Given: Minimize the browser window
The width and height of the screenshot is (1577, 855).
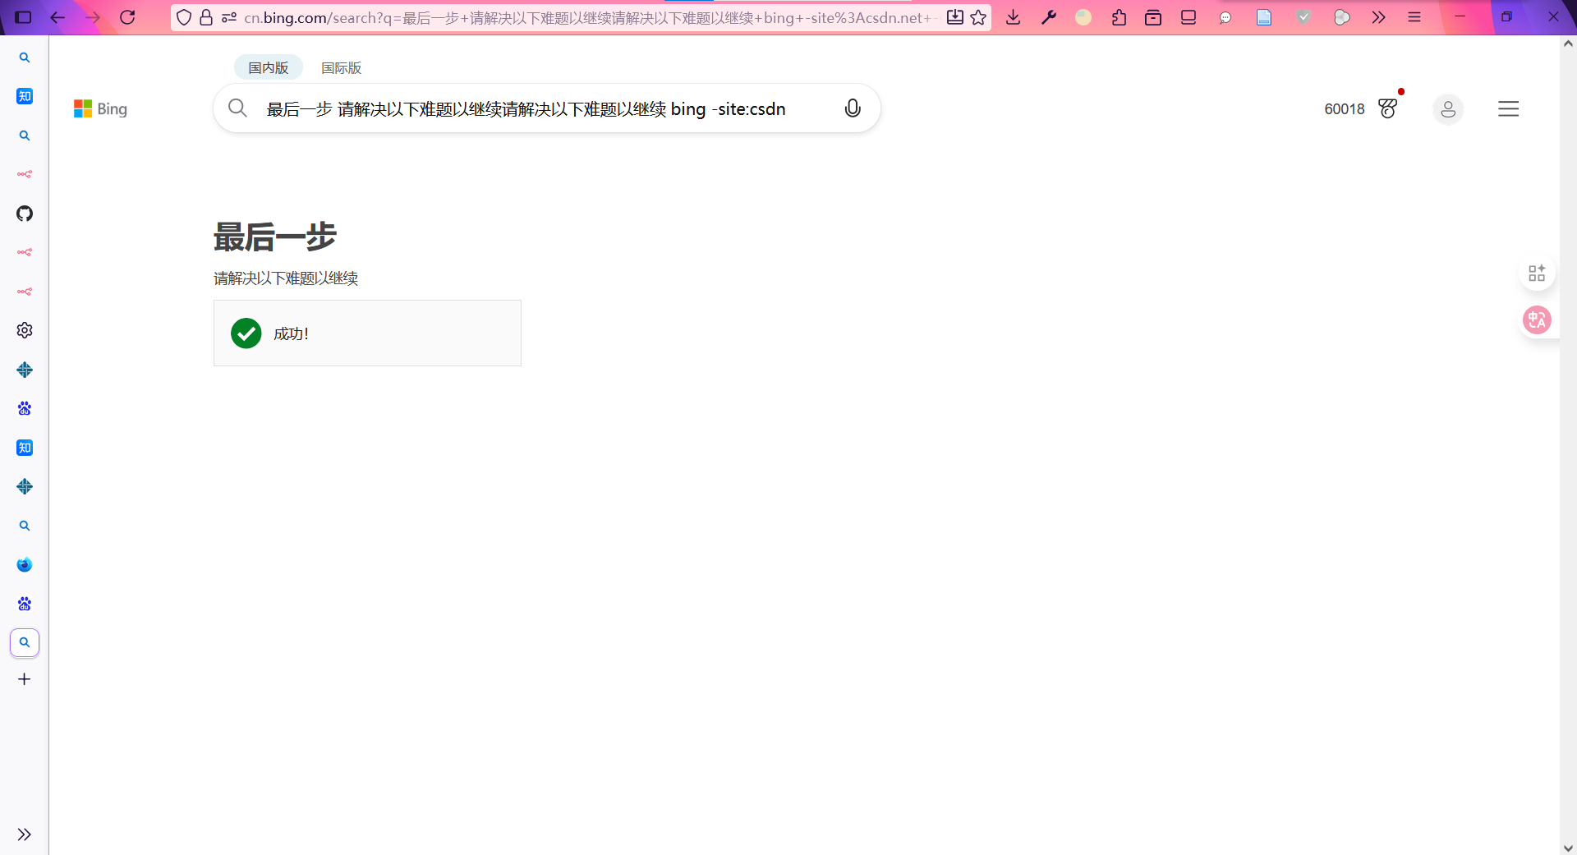Looking at the screenshot, I should (1460, 16).
